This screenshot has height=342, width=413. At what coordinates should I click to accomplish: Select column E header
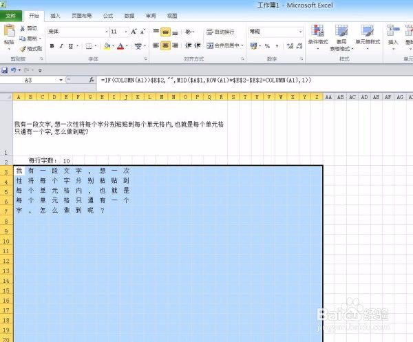click(66, 97)
